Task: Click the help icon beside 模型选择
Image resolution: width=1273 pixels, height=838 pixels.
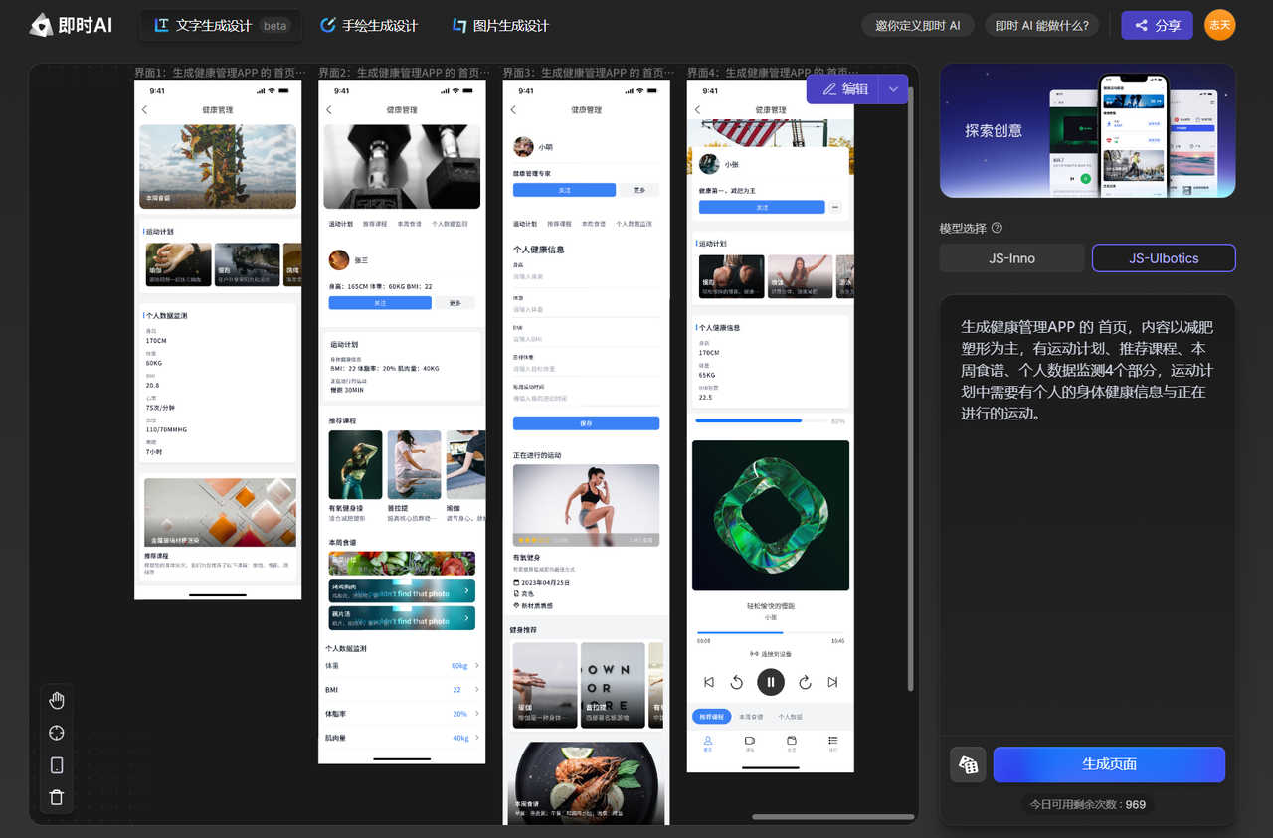Action: (x=997, y=228)
